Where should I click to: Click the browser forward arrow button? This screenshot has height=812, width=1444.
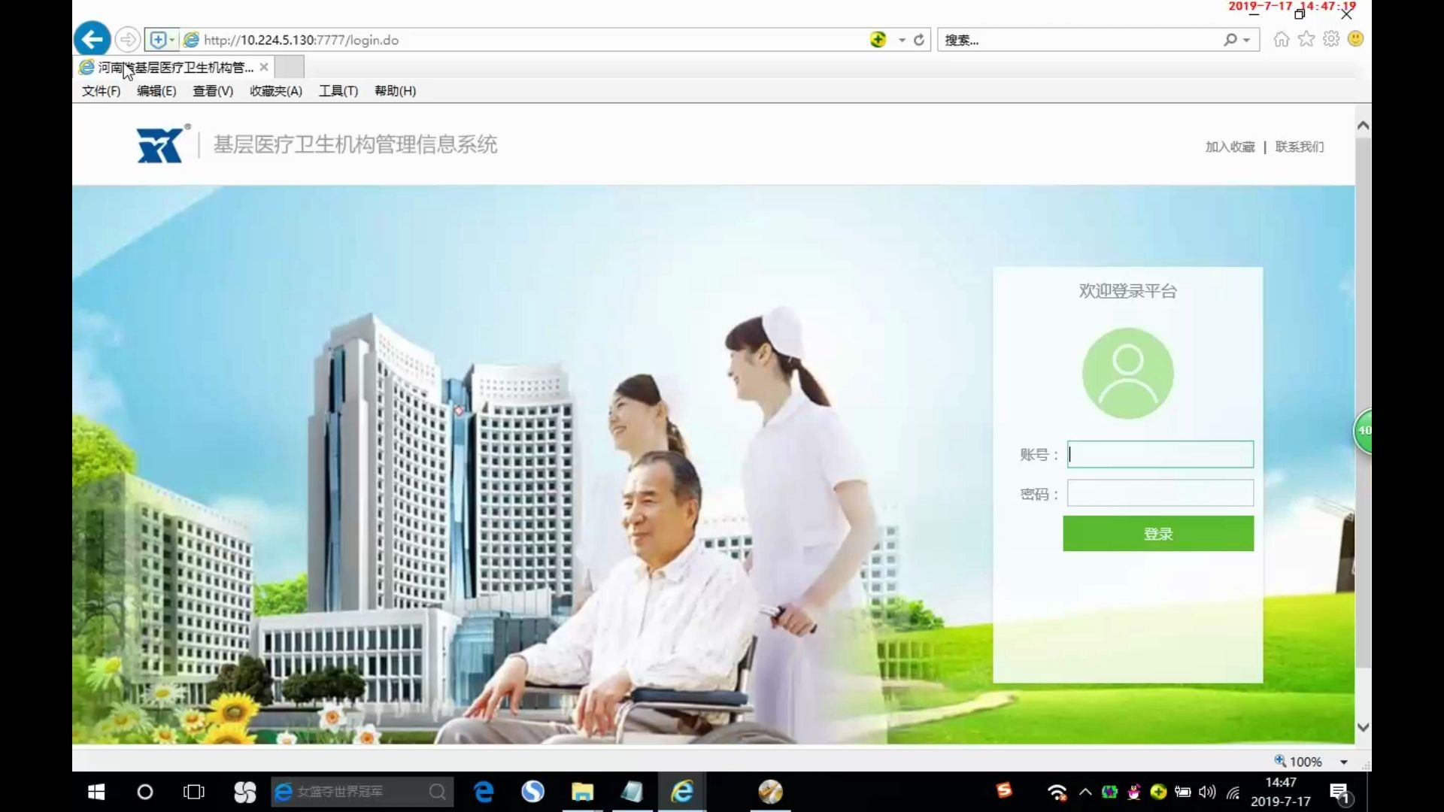pos(128,39)
